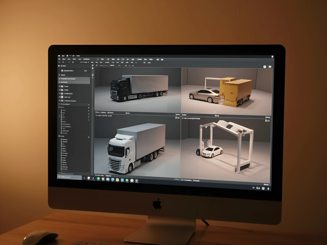This screenshot has width=327, height=245.
Task: Click the round icon at side panel header
Action: (59, 66)
